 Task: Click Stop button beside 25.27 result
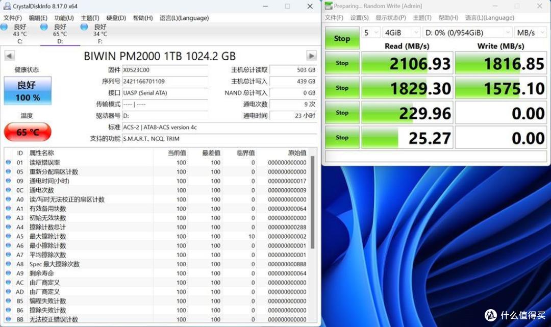(342, 137)
